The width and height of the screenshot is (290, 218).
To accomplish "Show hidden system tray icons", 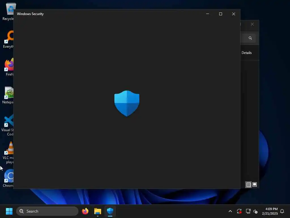I will click(230, 211).
